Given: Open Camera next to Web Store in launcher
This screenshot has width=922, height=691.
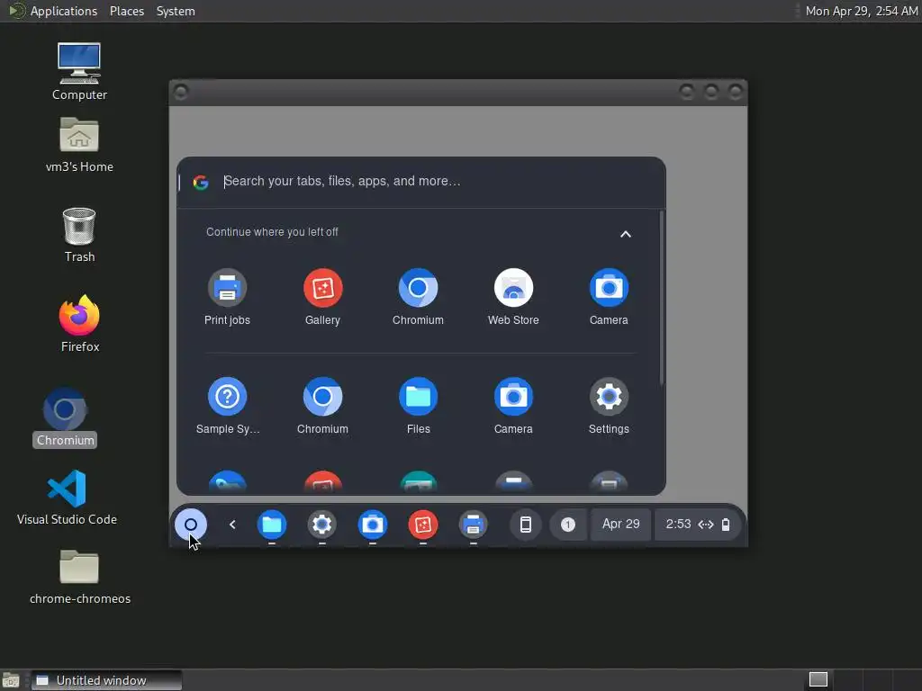Looking at the screenshot, I should [609, 297].
